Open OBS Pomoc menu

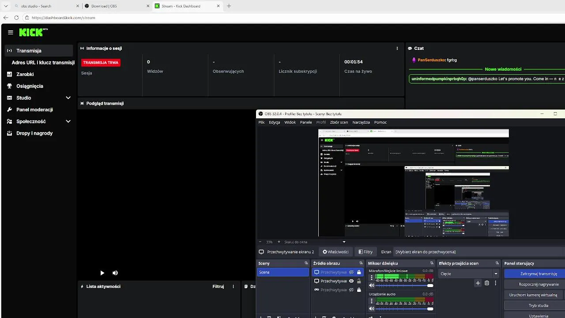(380, 122)
